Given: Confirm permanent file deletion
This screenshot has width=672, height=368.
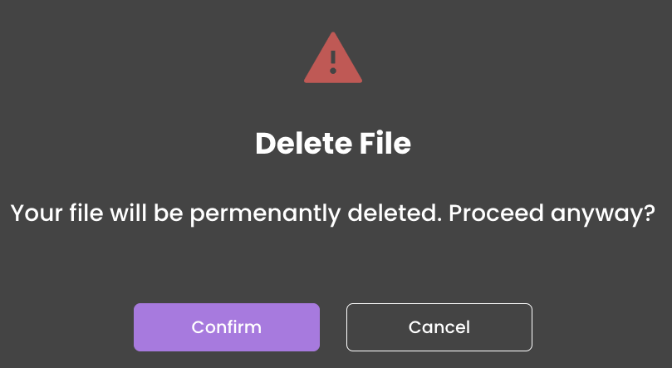Looking at the screenshot, I should pos(227,327).
